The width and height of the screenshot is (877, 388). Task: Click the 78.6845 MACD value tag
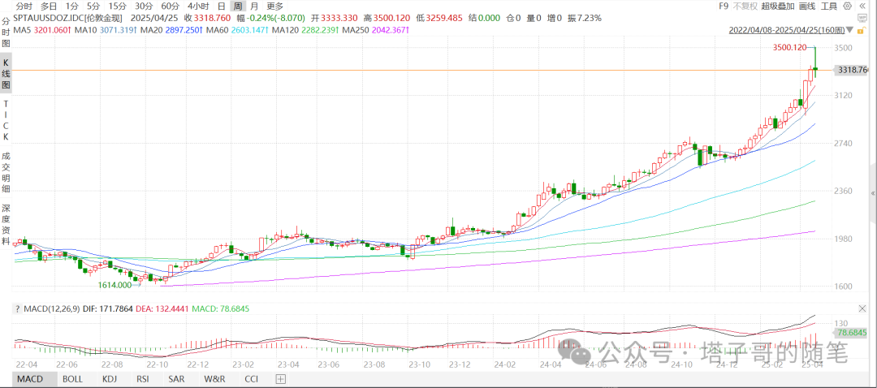[851, 333]
